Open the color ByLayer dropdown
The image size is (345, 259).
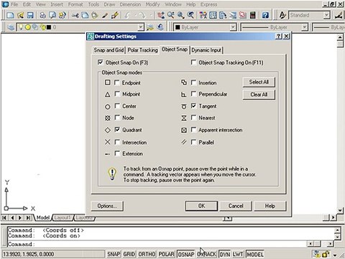[x=233, y=27]
